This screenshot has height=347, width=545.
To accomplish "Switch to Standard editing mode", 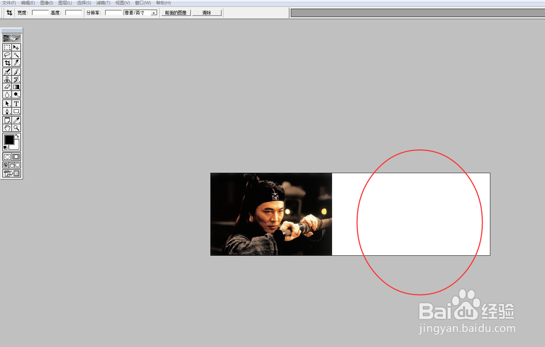I will (x=7, y=157).
